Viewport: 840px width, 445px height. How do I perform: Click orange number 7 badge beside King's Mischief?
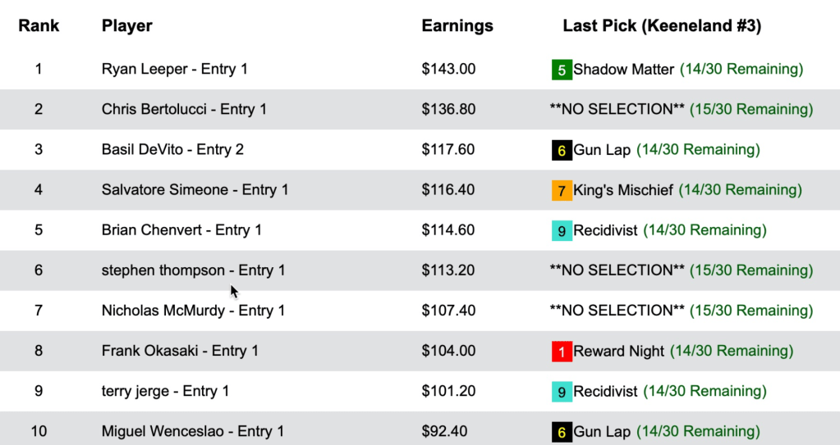click(562, 191)
